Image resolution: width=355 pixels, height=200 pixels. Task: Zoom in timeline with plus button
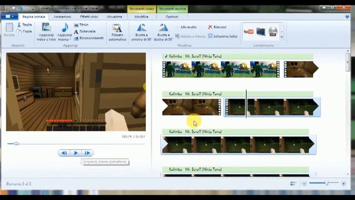pyautogui.click(x=343, y=183)
